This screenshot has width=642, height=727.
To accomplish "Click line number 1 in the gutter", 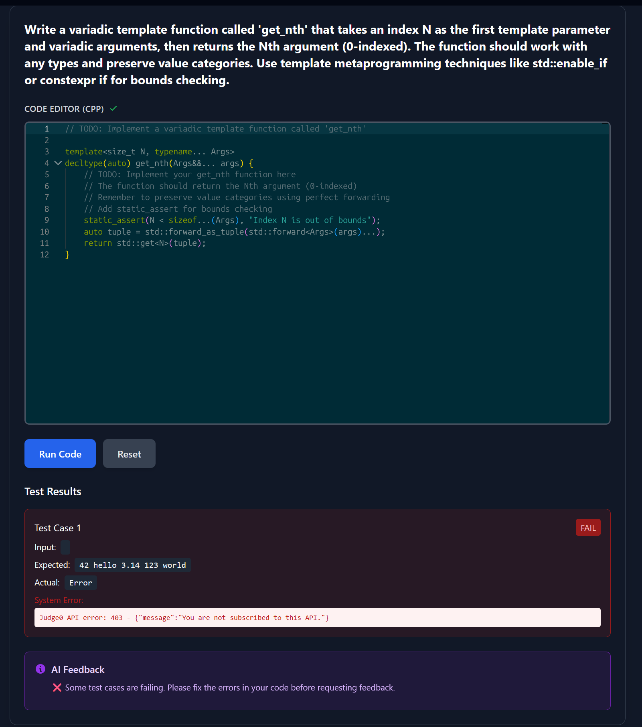I will pos(47,129).
